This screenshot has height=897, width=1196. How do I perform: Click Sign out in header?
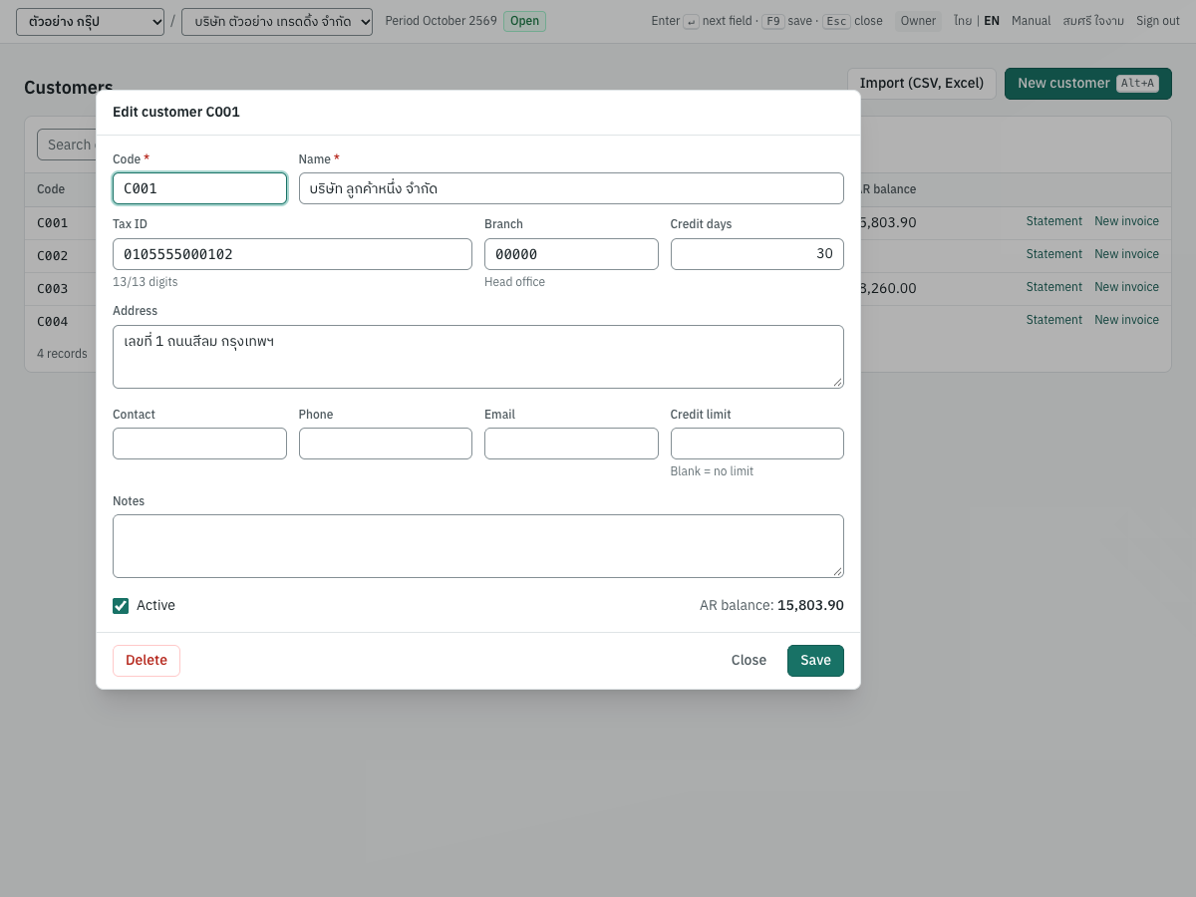1158,21
